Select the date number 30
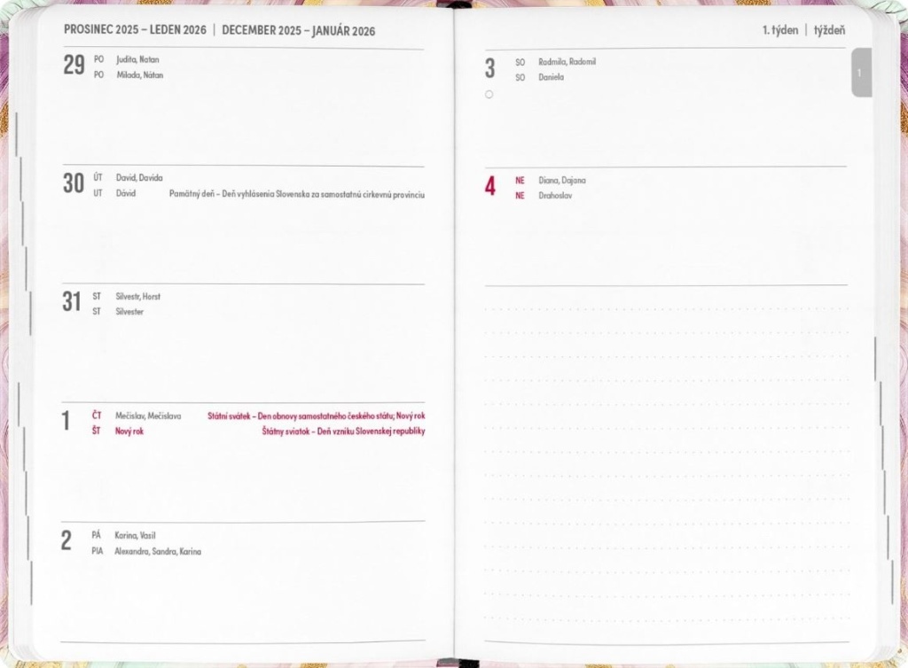The image size is (908, 668). coord(74,183)
